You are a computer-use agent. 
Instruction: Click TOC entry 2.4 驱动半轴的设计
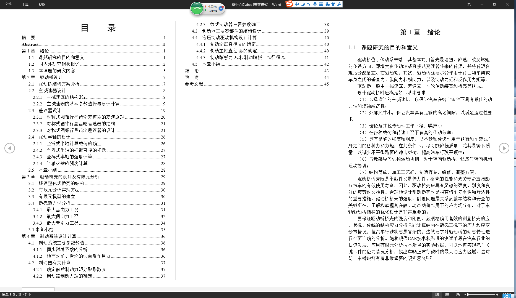[x=97, y=137]
